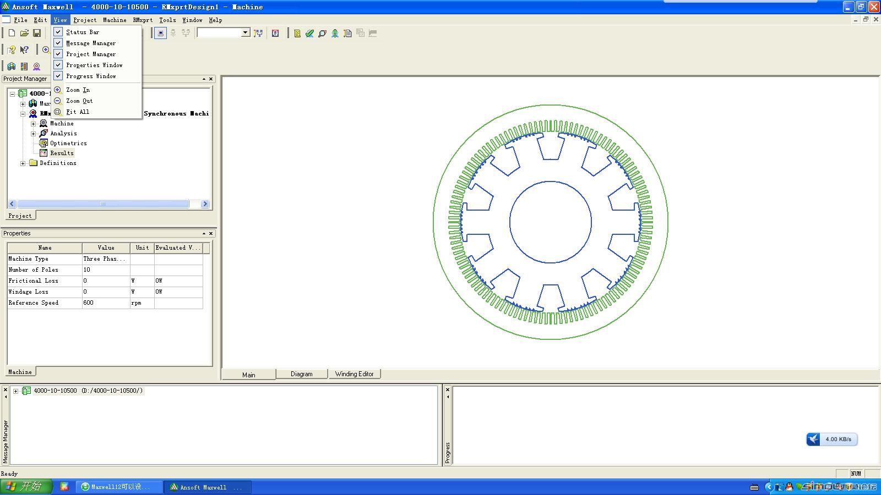Screen dimensions: 881x495
Task: Switch to the Diagram tab
Action: click(x=301, y=374)
